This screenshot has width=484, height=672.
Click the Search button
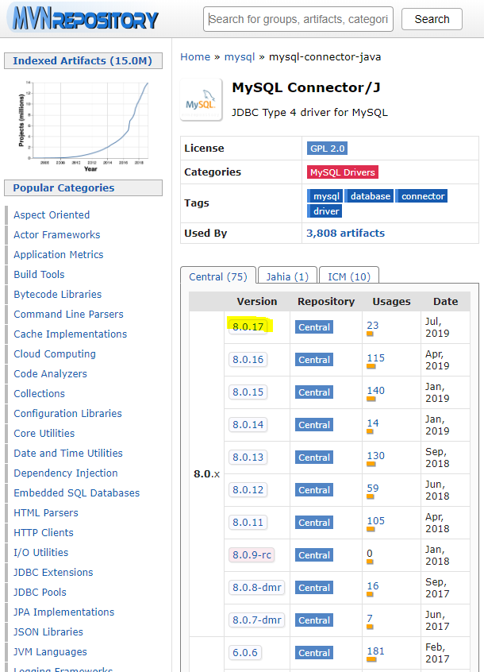[x=432, y=19]
